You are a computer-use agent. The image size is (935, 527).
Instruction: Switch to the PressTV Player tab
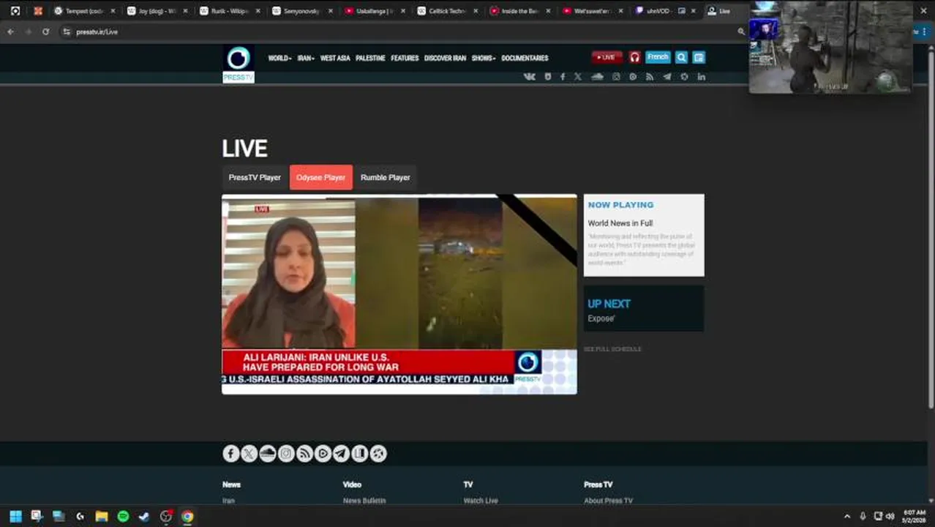tap(255, 177)
